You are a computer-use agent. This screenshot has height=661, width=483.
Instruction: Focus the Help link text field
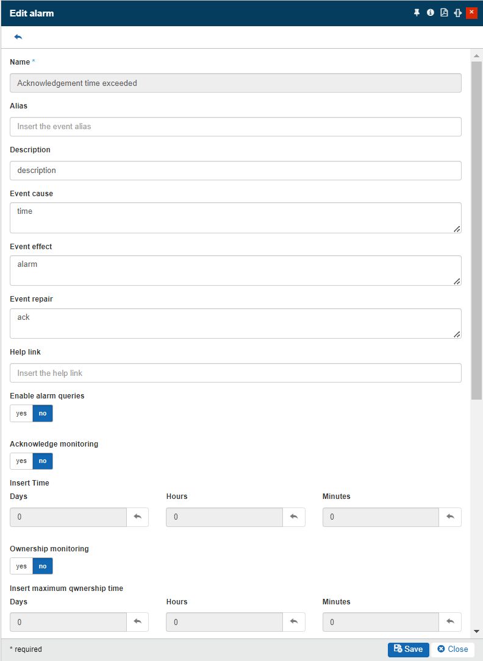(235, 373)
